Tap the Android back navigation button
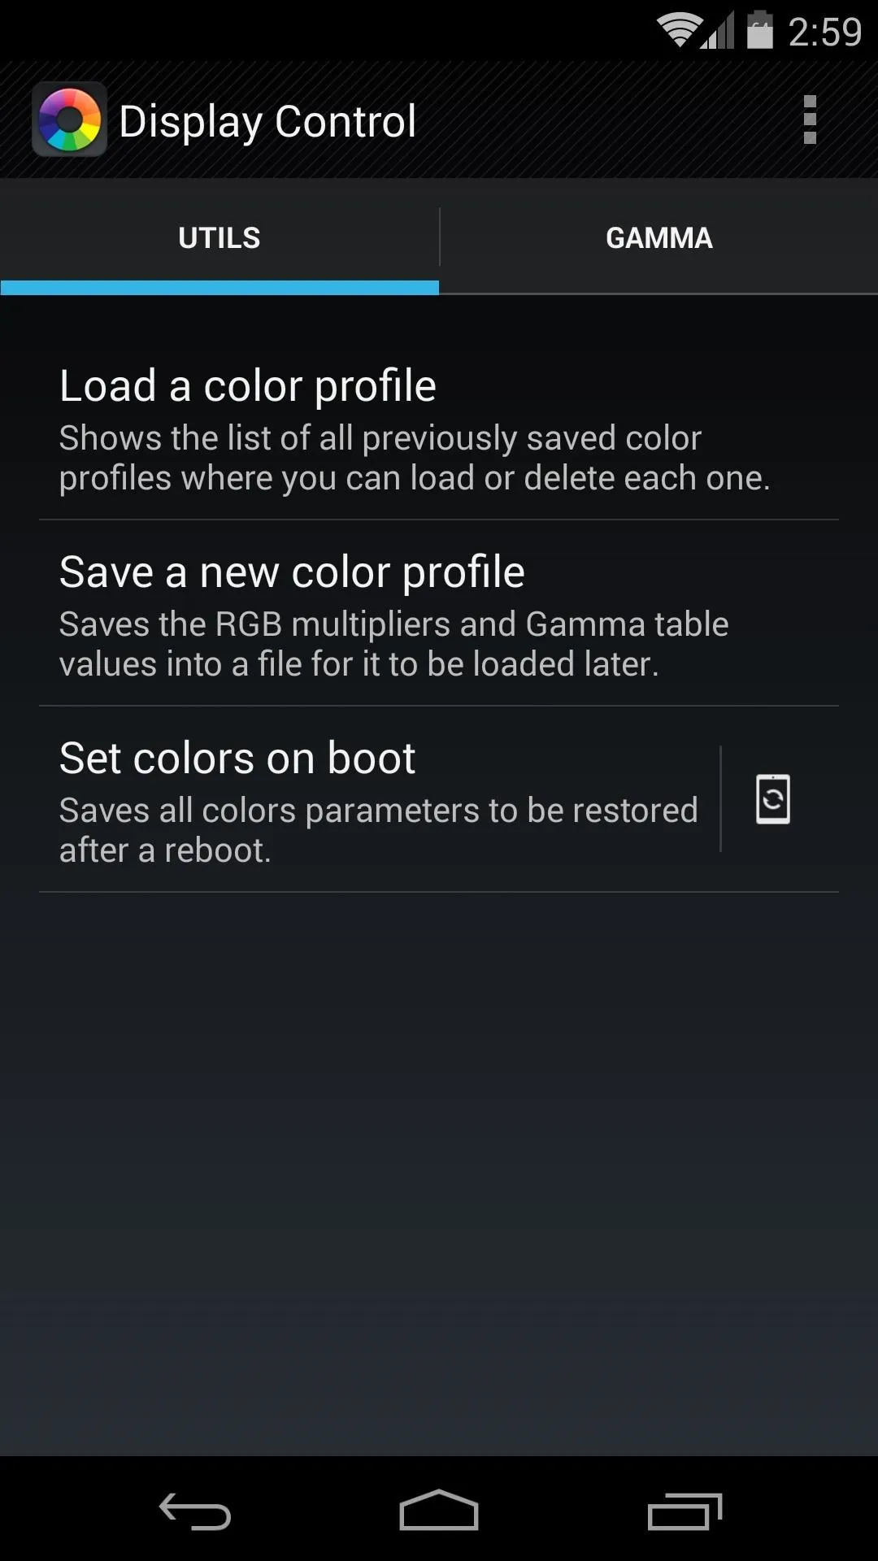 [x=195, y=1511]
